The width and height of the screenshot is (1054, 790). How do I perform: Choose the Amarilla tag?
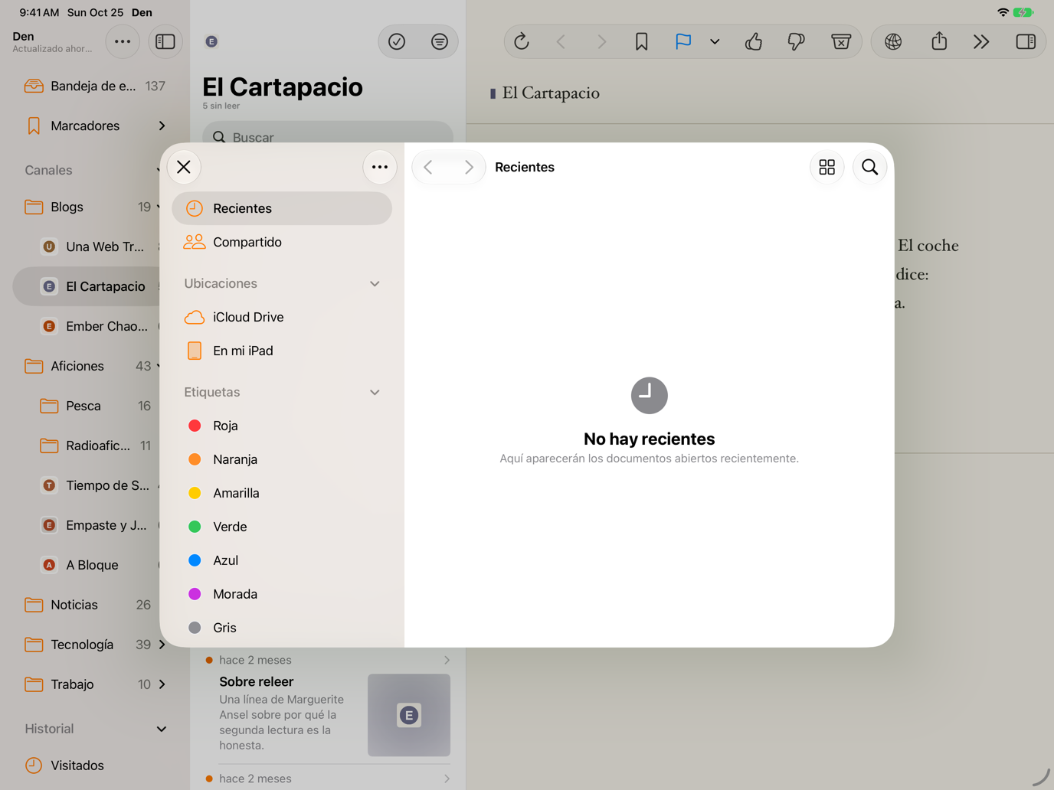(x=282, y=493)
